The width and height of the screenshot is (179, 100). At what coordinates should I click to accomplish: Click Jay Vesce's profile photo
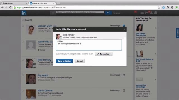click(x=31, y=79)
